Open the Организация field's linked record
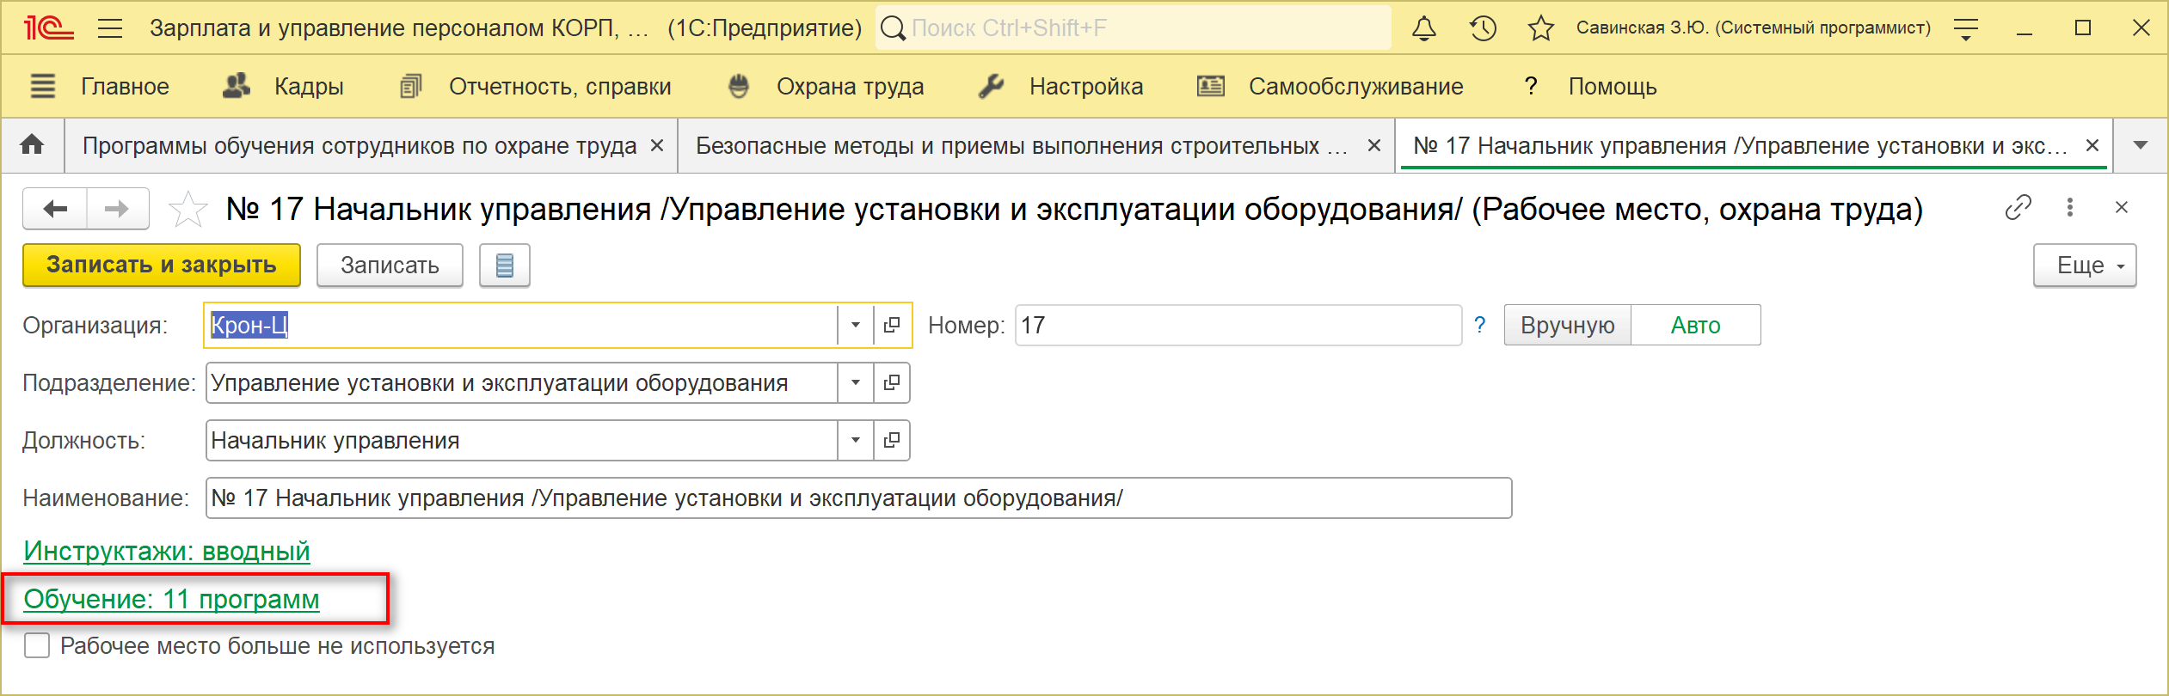The height and width of the screenshot is (696, 2169). [892, 325]
